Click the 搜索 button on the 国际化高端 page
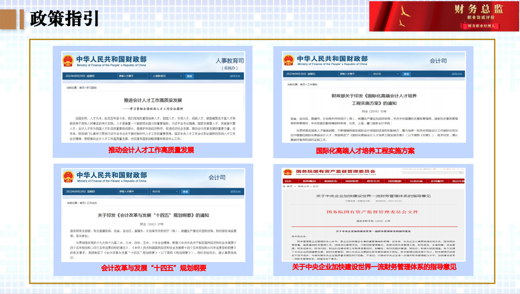Viewport: 520px width, 294px height. click(406, 74)
